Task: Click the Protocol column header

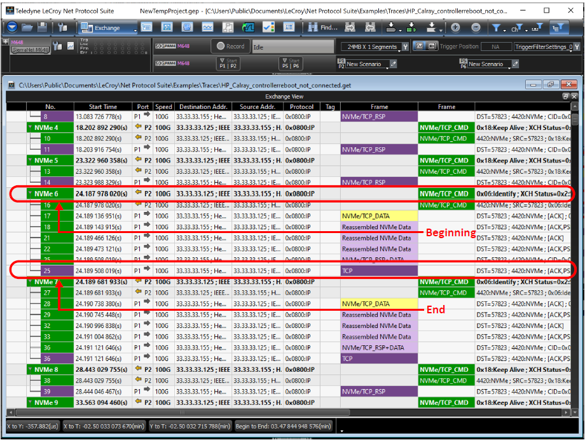Action: coord(301,106)
